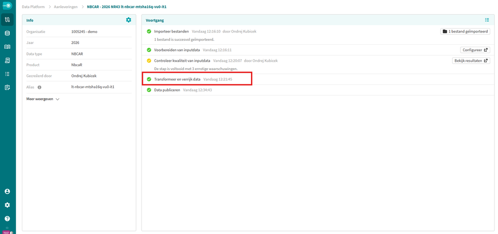Click the Voortgang list view icon
The width and height of the screenshot is (498, 234).
tap(487, 20)
